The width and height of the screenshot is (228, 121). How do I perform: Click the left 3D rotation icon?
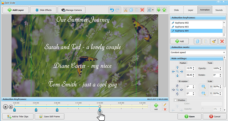173,90
